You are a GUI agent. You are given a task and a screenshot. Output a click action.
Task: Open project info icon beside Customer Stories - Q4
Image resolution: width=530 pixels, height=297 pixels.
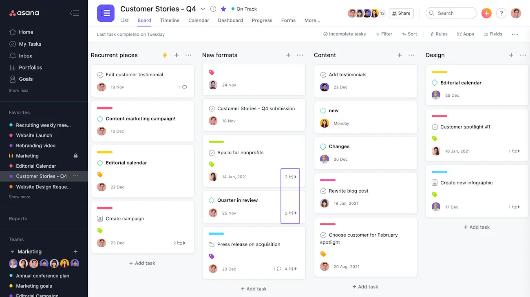click(213, 9)
